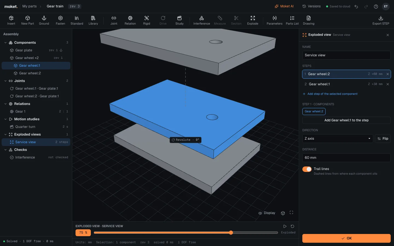Toggle Trail lines switch

[x=307, y=169]
